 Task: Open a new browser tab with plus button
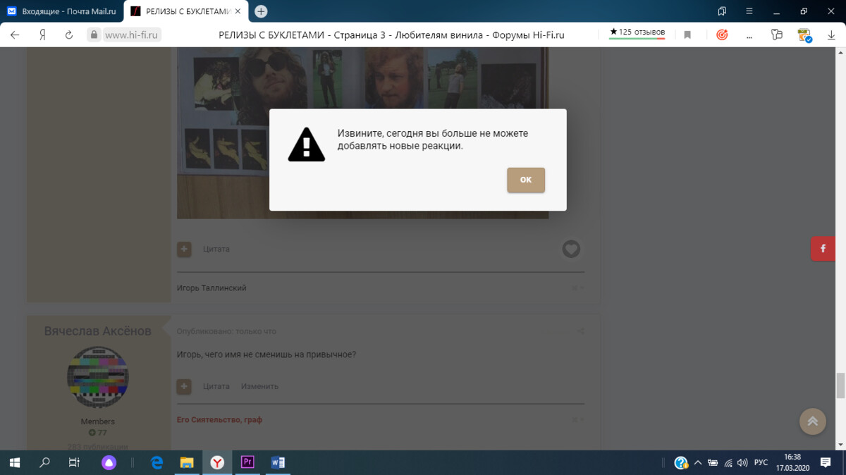pos(261,11)
